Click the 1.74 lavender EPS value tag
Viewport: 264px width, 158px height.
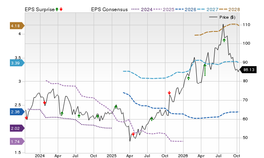tap(17, 141)
